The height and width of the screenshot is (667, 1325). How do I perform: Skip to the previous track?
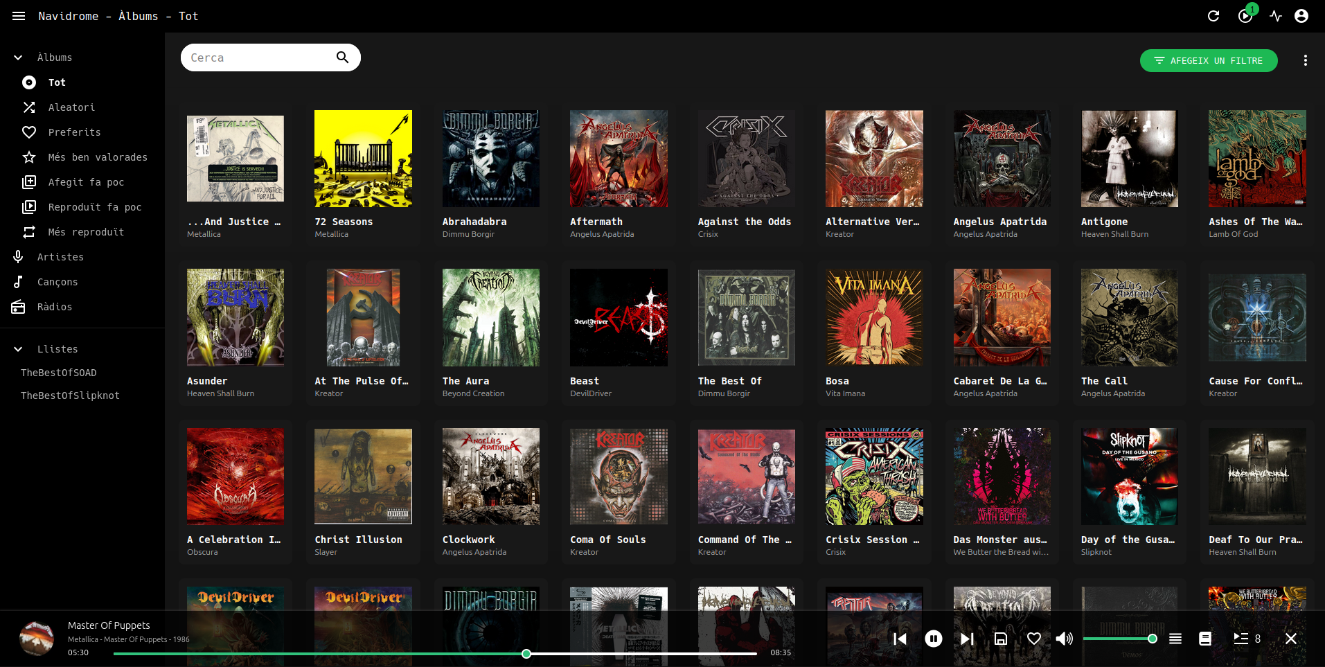click(x=900, y=639)
